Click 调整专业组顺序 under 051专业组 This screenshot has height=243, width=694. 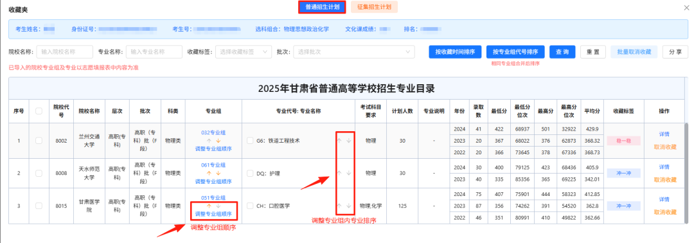pos(213,214)
